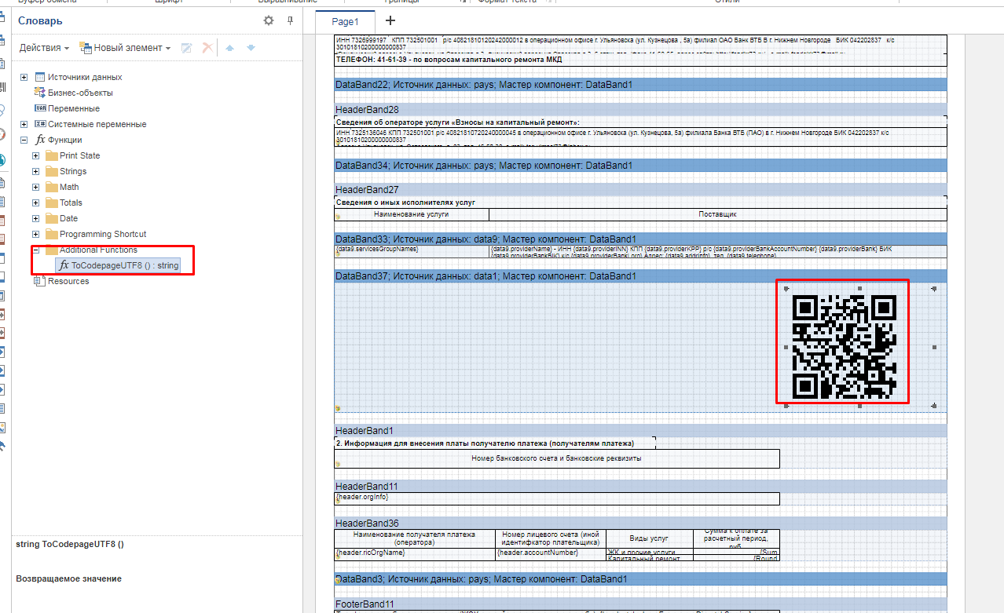Image resolution: width=1004 pixels, height=613 pixels.
Task: Select the DataBand33 band header
Action: click(640, 239)
